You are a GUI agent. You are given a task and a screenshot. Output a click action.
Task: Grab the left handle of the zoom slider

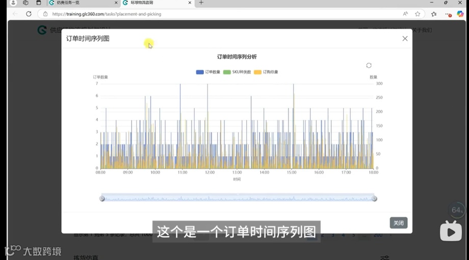tap(101, 198)
